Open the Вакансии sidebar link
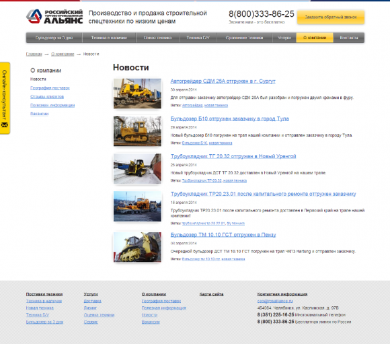Screen dimensions: 390x344 tap(39, 114)
